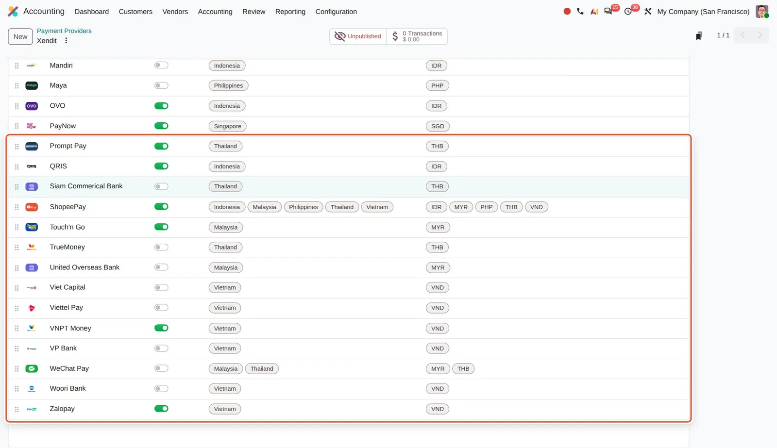Screen dimensions: 777x448
Task: Open the activities clock icon with badge 38
Action: 628,11
